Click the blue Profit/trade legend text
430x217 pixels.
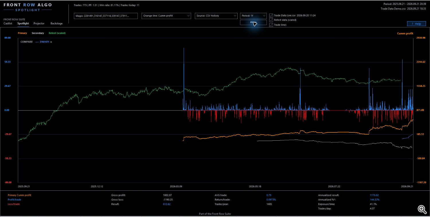(14, 200)
